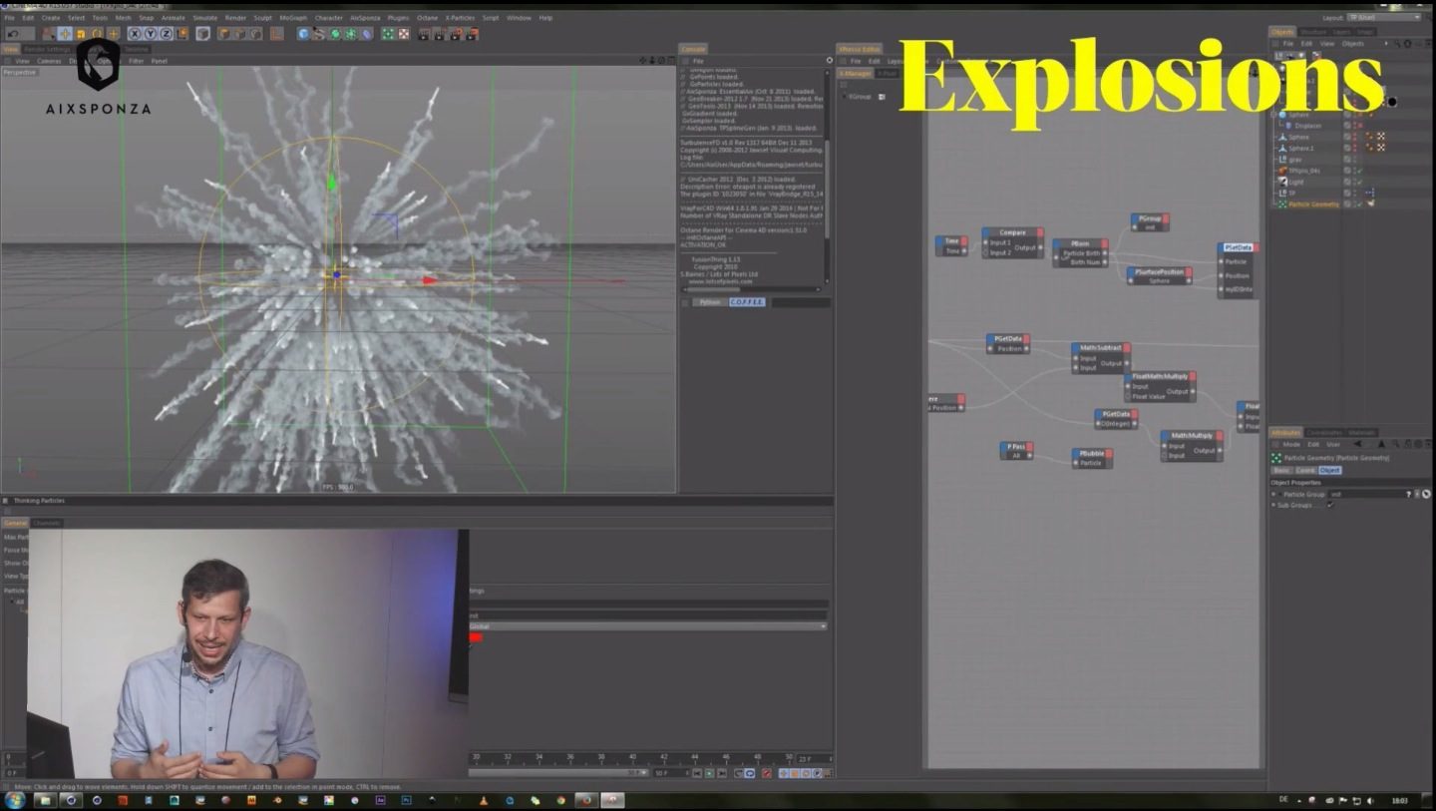Toggle the Sub Groups checkbox
The width and height of the screenshot is (1436, 811).
point(1330,505)
